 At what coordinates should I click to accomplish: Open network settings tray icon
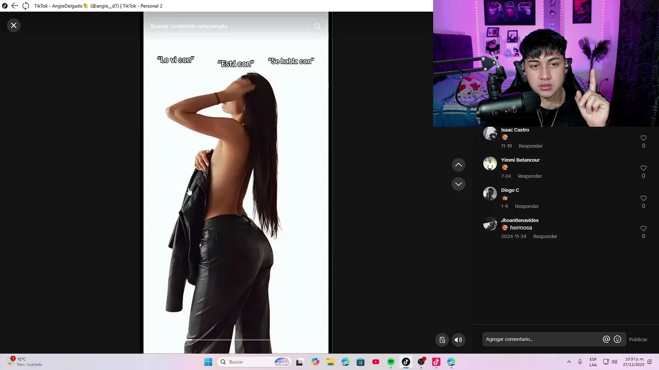tap(606, 362)
